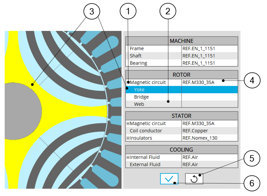
Task: Collapse the Rotor Magnetic circuit tree node
Action: [x=128, y=83]
